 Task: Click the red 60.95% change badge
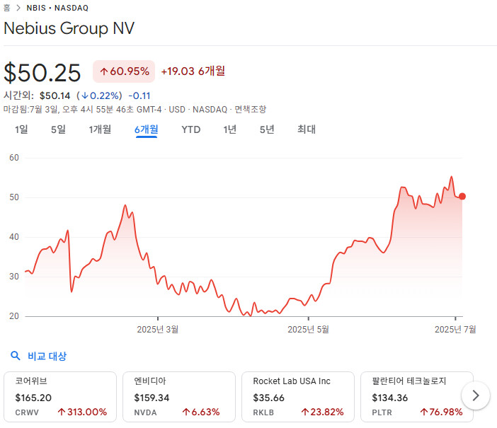(124, 71)
